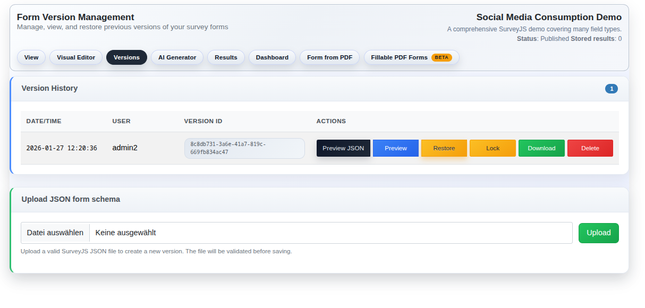Click the version count badge
The width and height of the screenshot is (645, 308).
pos(612,89)
